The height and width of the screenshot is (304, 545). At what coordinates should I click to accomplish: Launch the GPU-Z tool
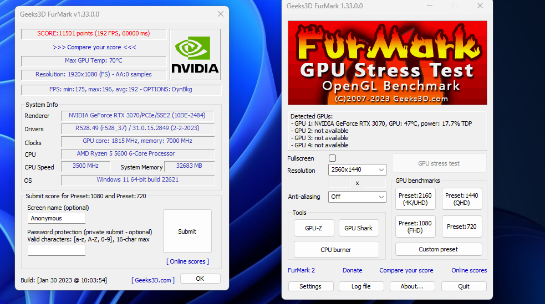(x=314, y=228)
